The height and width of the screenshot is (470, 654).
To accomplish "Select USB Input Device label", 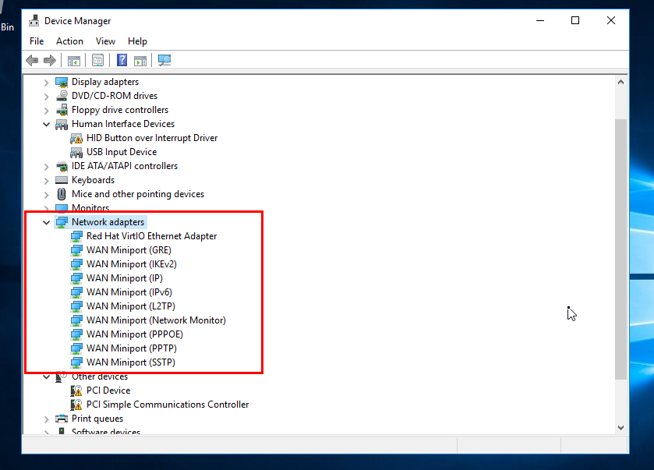I will (122, 152).
